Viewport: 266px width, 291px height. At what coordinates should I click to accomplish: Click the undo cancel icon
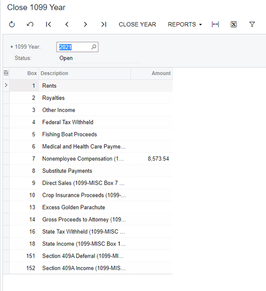pos(30,24)
